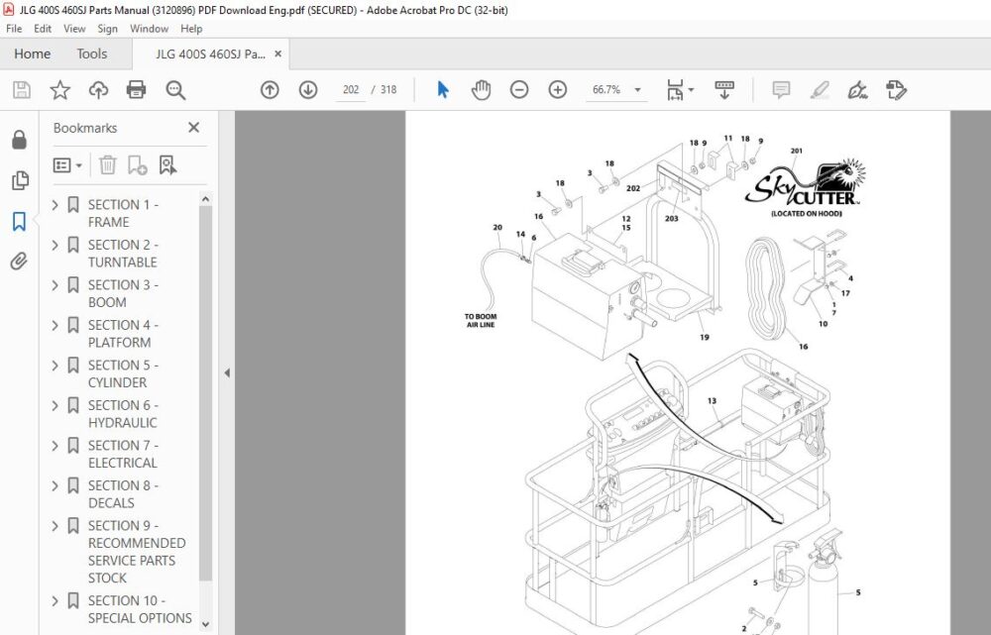991x635 pixels.
Task: Open the Fit page options tool
Action: coord(675,90)
